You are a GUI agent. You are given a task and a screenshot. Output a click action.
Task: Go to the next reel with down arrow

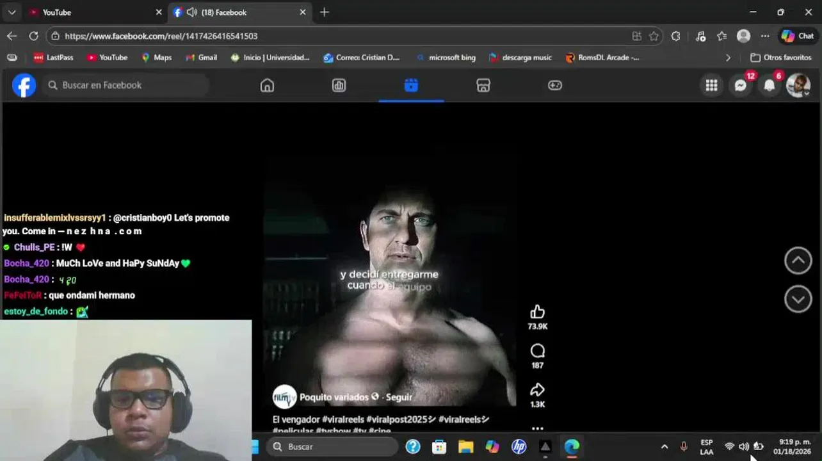click(798, 299)
